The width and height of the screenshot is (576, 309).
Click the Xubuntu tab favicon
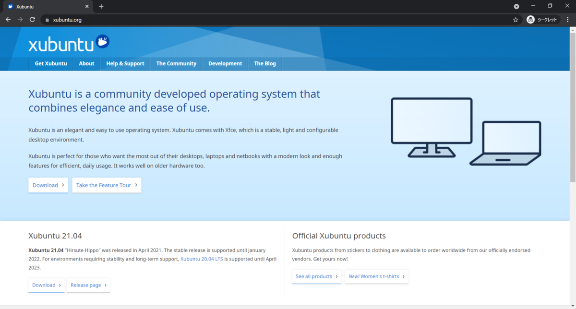coord(11,7)
